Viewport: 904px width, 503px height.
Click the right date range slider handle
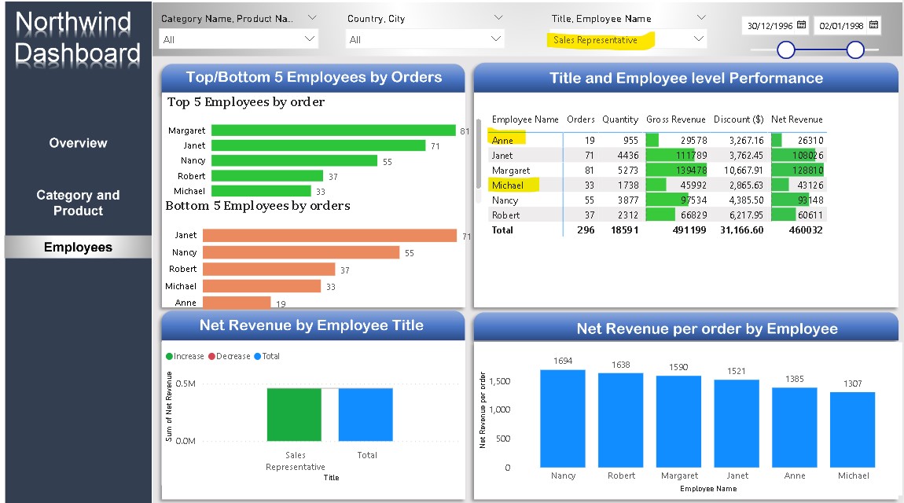(856, 49)
